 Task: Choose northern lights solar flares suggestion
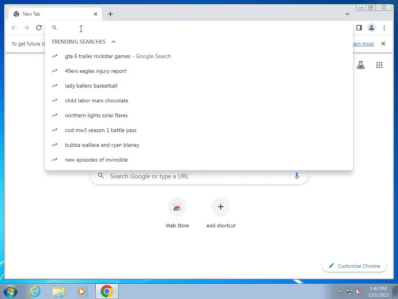199,115
